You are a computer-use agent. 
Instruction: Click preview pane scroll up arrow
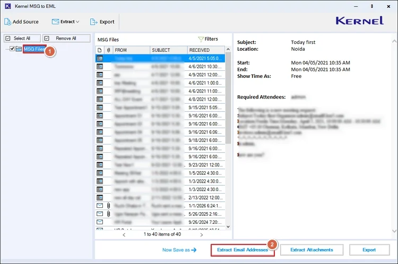tap(394, 41)
